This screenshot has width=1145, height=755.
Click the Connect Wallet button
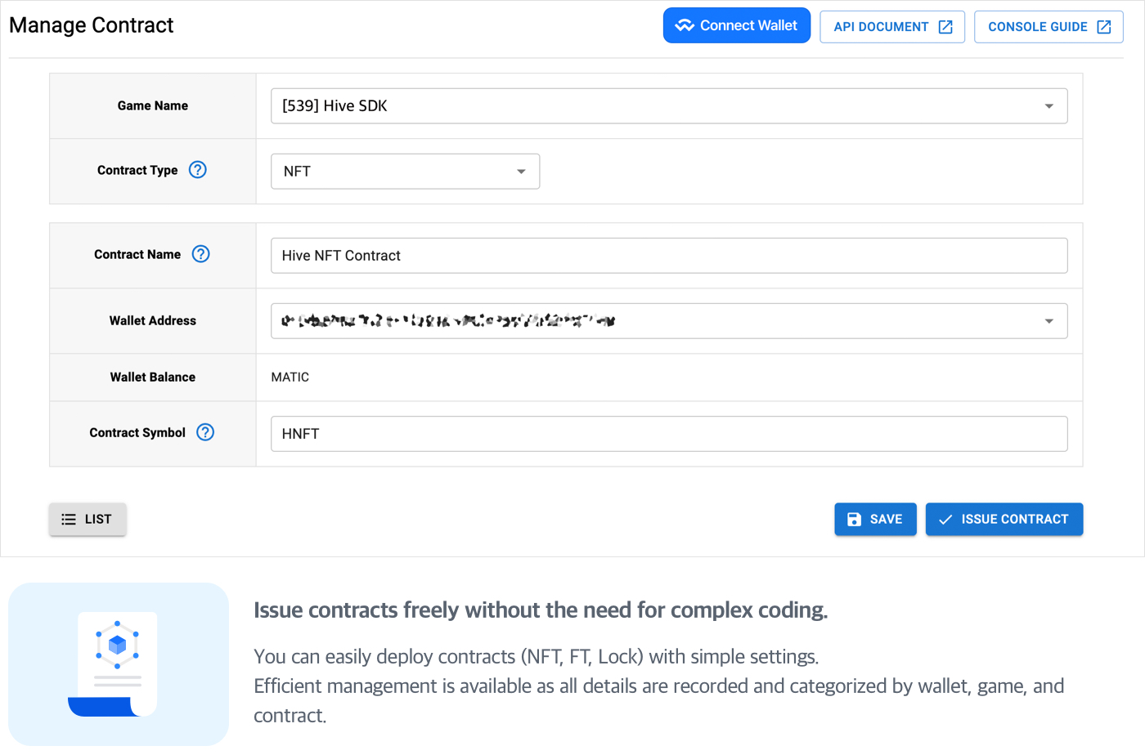736,26
